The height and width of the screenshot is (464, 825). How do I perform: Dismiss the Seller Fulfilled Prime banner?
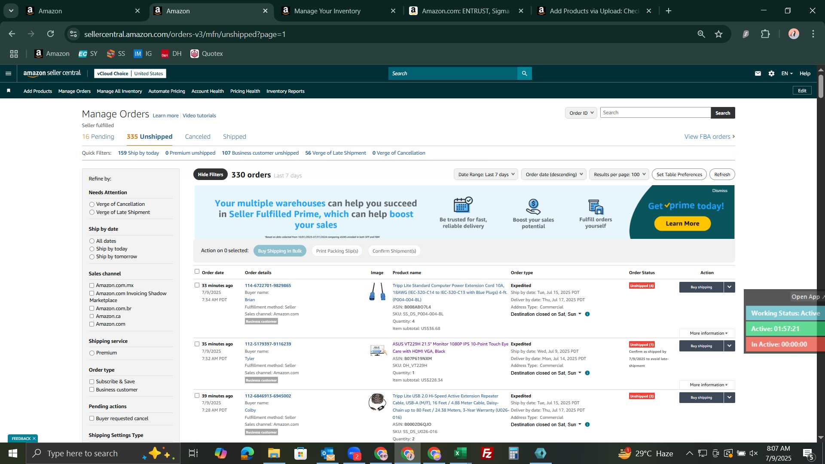[x=720, y=191]
